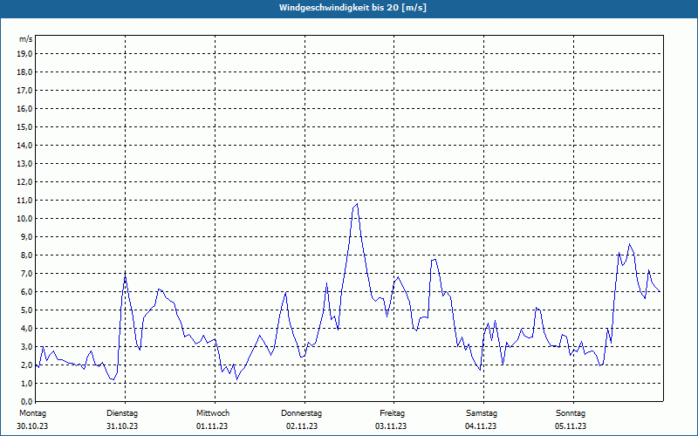Click the date label 31.10.23
The height and width of the screenshot is (436, 698).
point(122,426)
